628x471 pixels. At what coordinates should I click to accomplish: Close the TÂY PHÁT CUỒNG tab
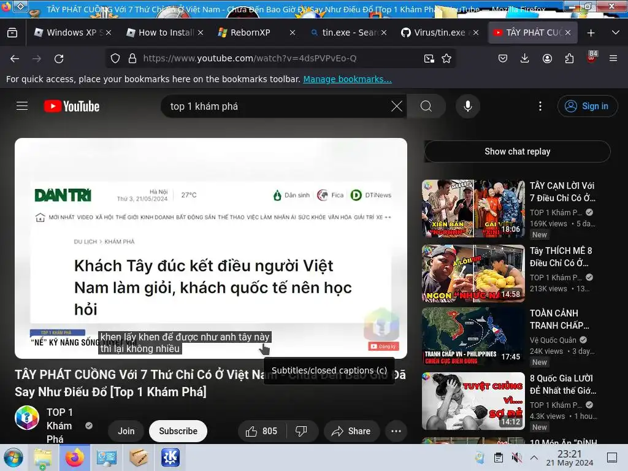[567, 33]
